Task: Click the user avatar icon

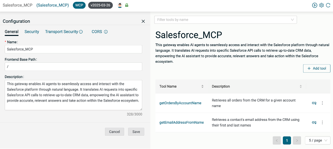Action: [120, 5]
